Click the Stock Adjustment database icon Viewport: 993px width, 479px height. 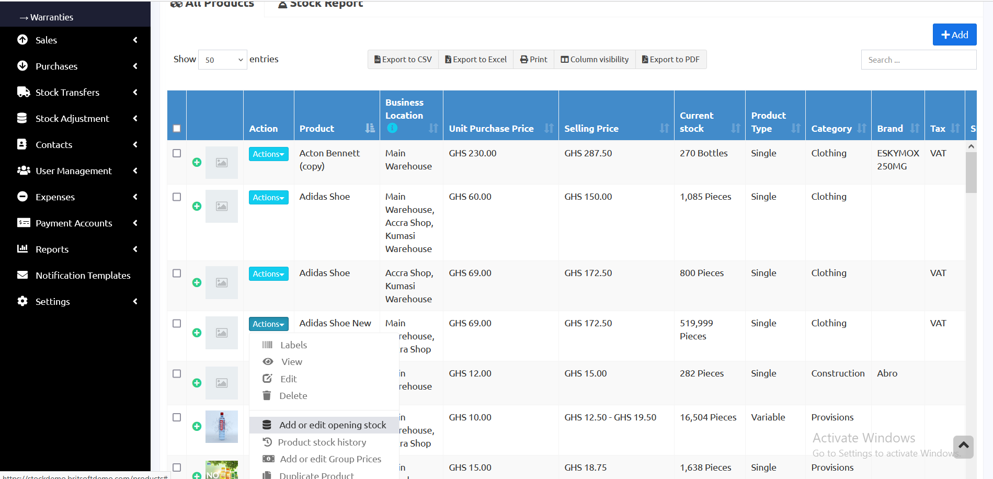pyautogui.click(x=22, y=118)
